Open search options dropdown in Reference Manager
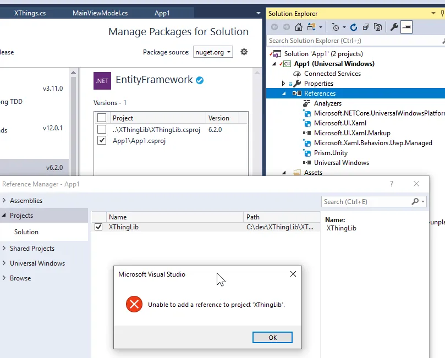This screenshot has height=358, width=445. [x=423, y=201]
